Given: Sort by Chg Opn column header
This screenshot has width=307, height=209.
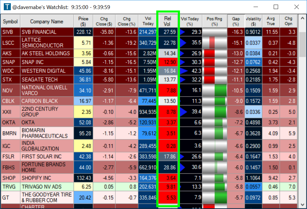Looking at the screenshot, I should click(x=289, y=21).
